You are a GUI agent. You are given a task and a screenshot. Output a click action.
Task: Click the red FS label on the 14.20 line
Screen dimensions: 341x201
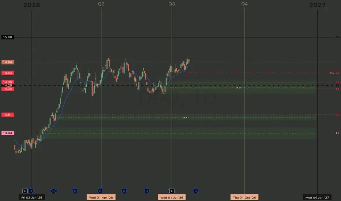pos(337,89)
